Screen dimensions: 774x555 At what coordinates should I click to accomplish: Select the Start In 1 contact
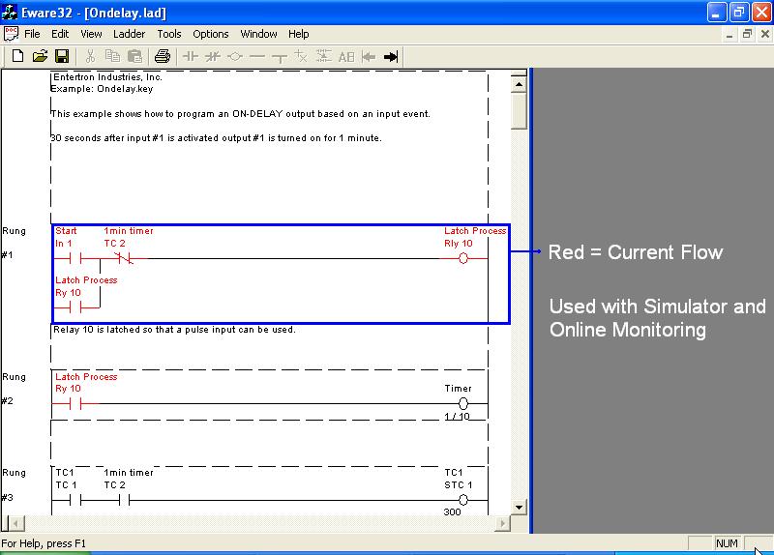click(x=75, y=258)
